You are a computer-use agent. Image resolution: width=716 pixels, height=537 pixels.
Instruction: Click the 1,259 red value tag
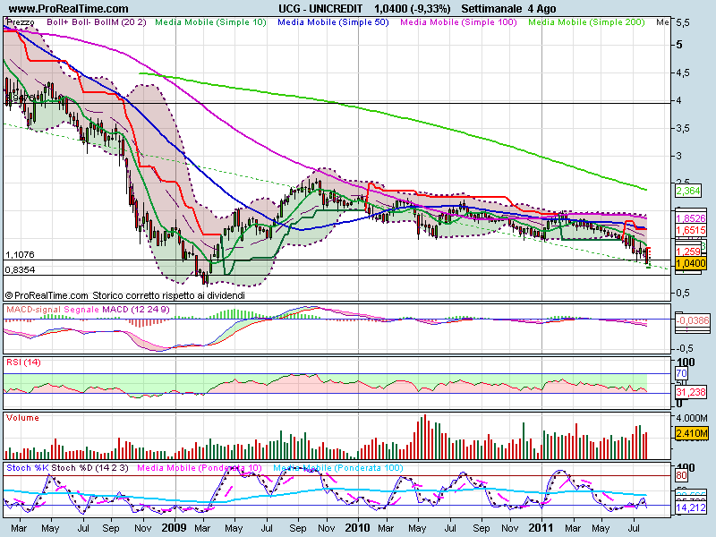tap(688, 251)
